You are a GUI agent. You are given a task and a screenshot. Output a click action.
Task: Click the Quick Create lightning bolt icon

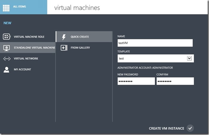(64, 37)
